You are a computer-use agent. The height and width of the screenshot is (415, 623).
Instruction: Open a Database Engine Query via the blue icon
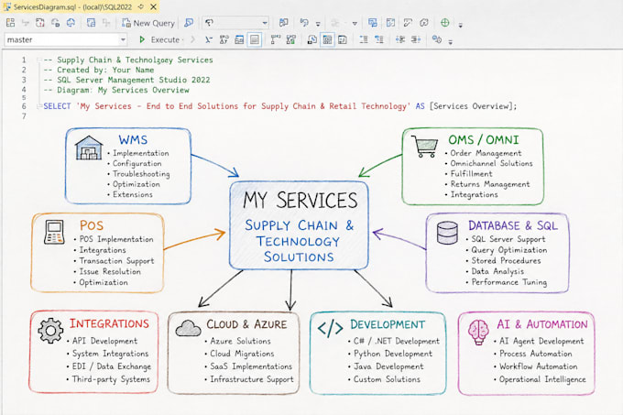(189, 23)
